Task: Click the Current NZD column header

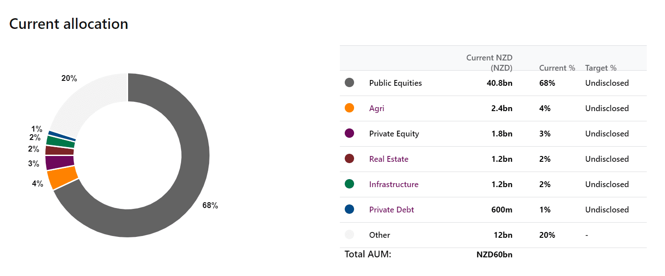Action: click(489, 63)
